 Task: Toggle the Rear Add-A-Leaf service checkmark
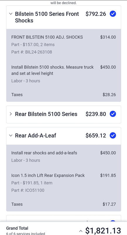pyautogui.click(x=113, y=135)
